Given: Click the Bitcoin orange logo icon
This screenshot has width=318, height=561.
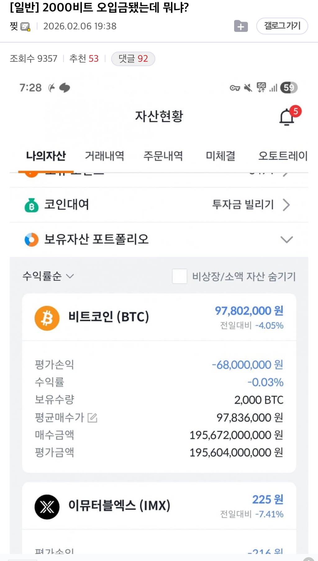Looking at the screenshot, I should pos(47,318).
